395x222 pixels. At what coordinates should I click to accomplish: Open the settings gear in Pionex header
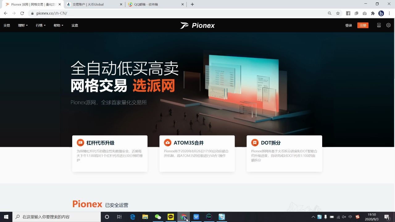click(389, 25)
